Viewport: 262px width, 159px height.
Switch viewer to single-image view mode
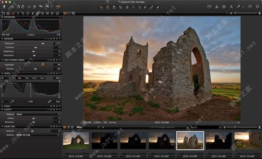(69, 13)
